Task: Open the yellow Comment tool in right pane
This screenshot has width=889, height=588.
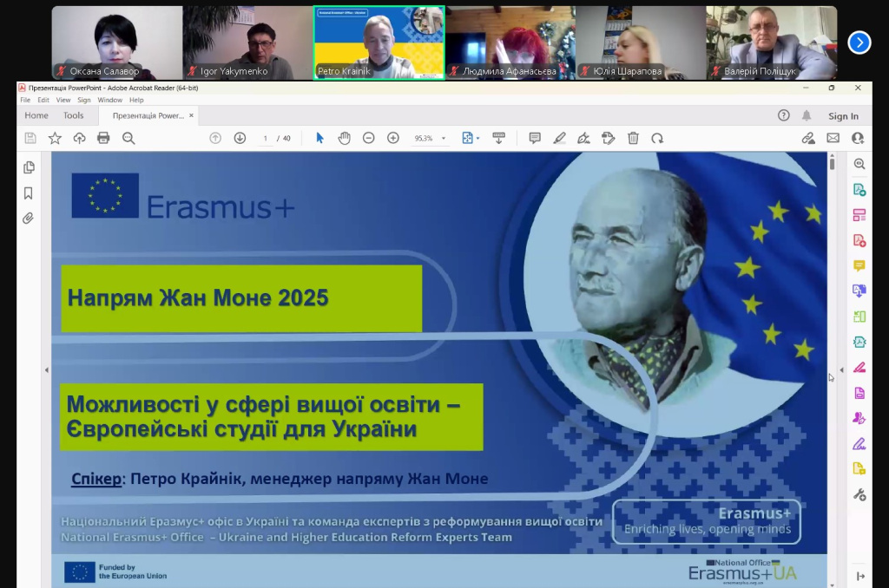Action: tap(859, 265)
